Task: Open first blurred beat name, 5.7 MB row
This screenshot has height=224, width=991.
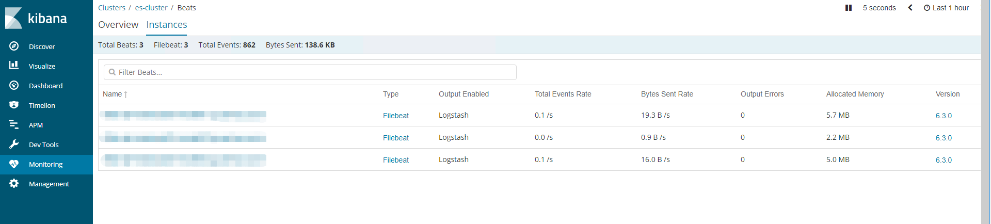Action: [184, 116]
